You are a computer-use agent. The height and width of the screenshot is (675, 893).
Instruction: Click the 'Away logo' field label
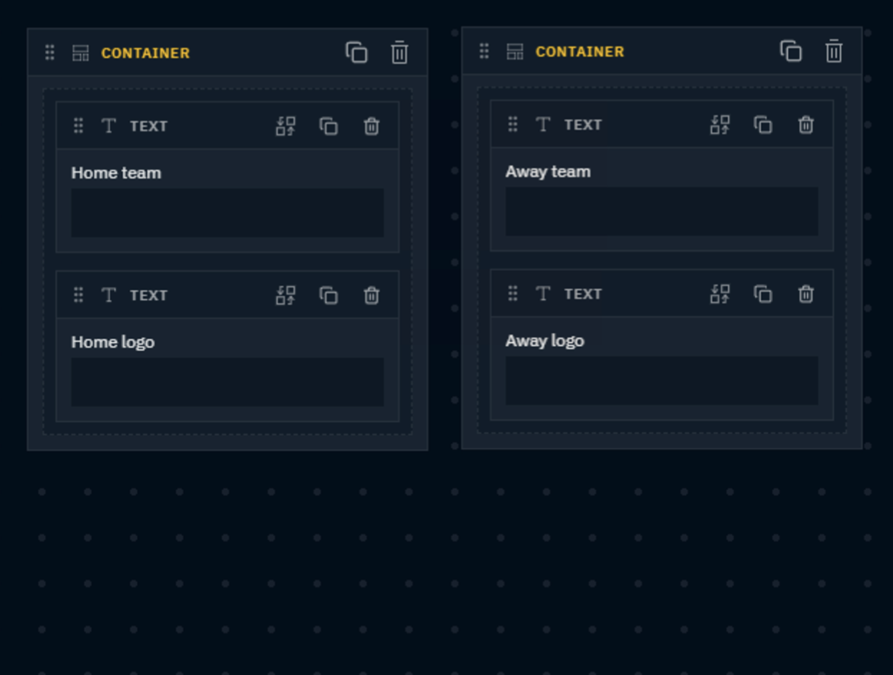(545, 340)
